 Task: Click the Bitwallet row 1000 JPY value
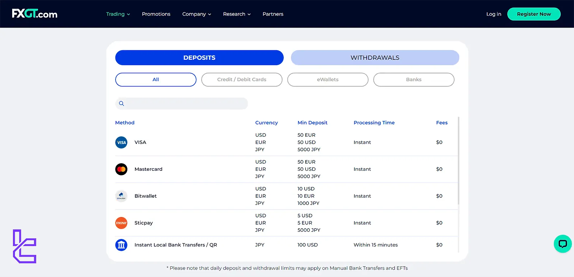click(308, 203)
